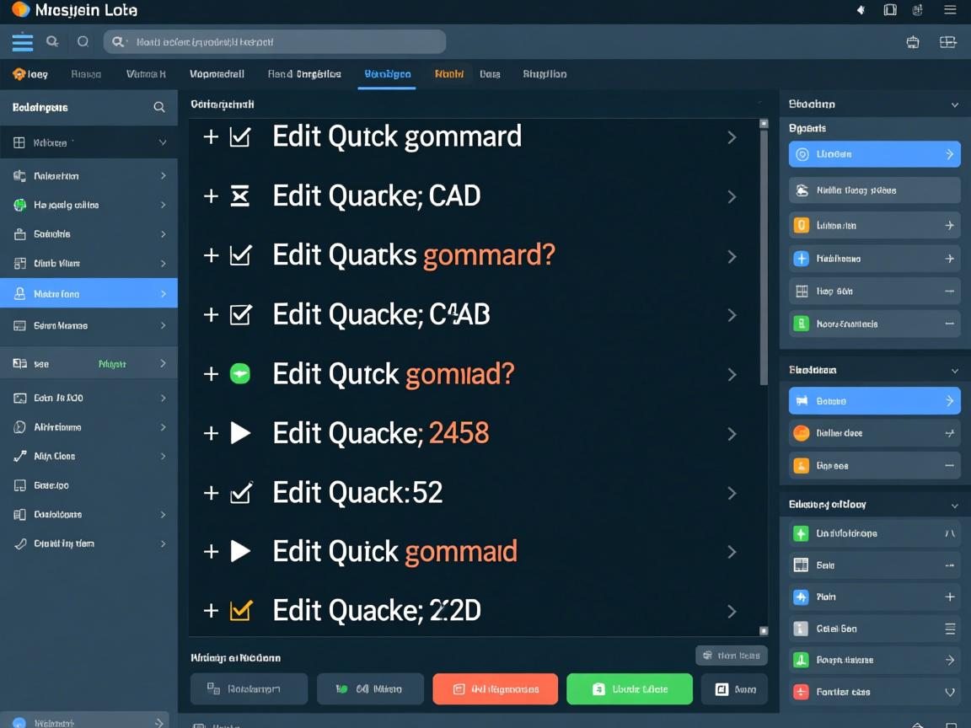Expand the Edit Quacke; CAD row chevron
Screen dimensions: 971x728
click(732, 197)
